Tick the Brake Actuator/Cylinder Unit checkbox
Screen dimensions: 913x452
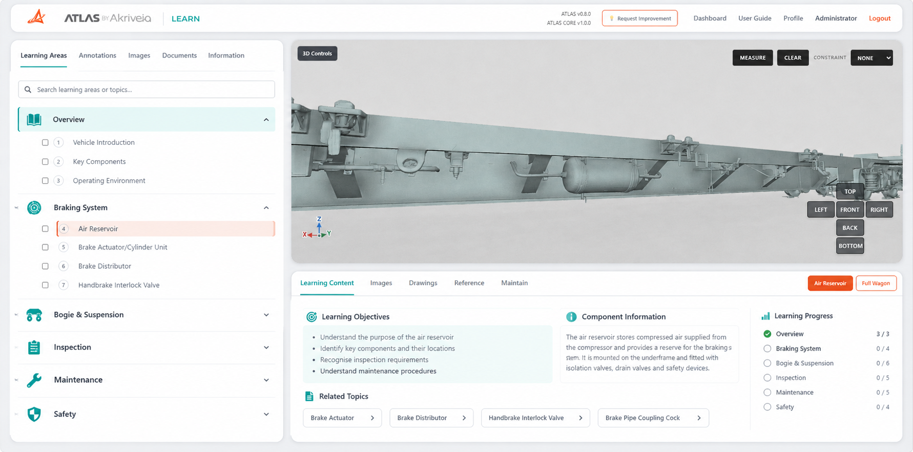tap(45, 247)
